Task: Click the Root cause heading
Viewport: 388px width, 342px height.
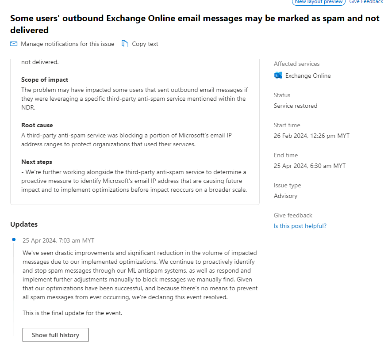Action: click(x=37, y=125)
